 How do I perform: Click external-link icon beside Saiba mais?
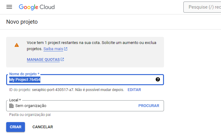[x=66, y=49]
